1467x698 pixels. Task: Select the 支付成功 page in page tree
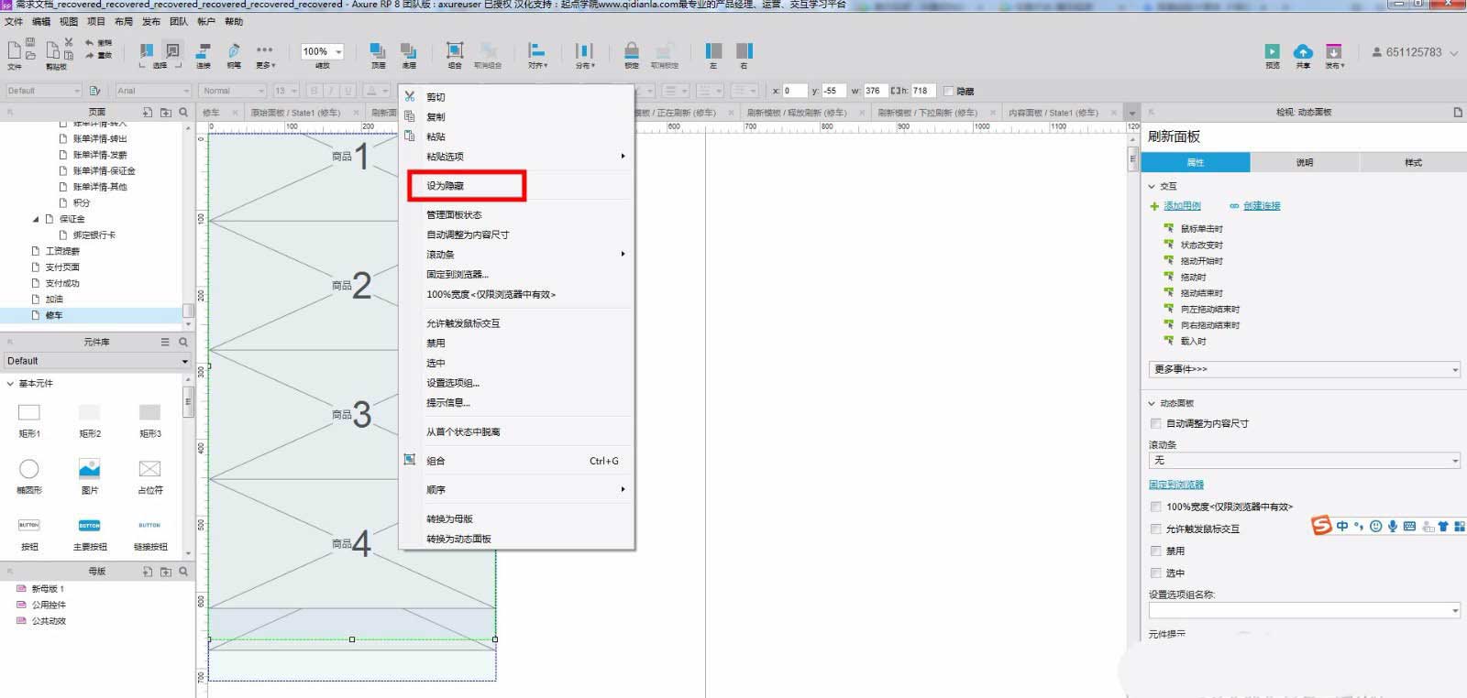pyautogui.click(x=62, y=283)
